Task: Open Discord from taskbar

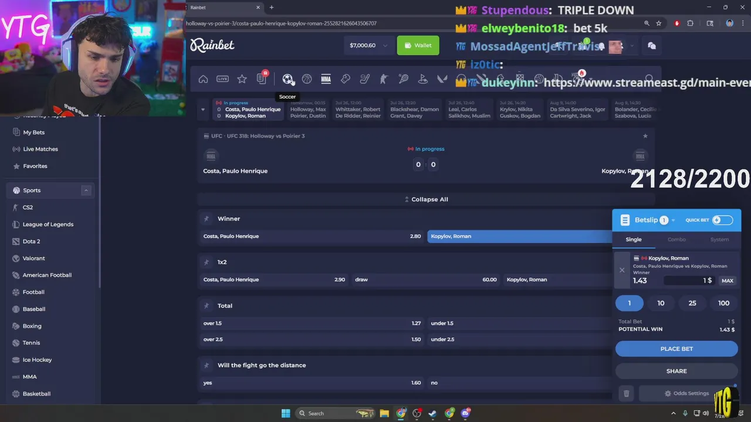Action: 466,413
